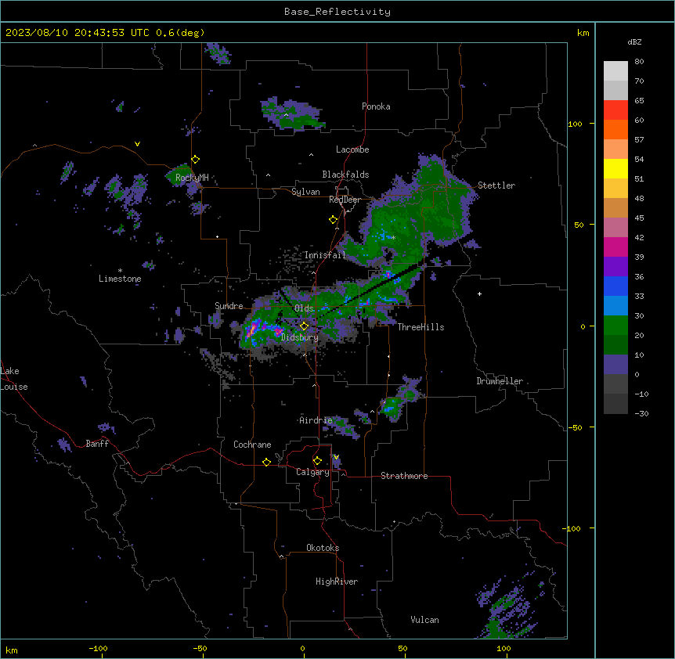Click the Innisfail city label
The height and width of the screenshot is (659, 675).
[x=326, y=255]
